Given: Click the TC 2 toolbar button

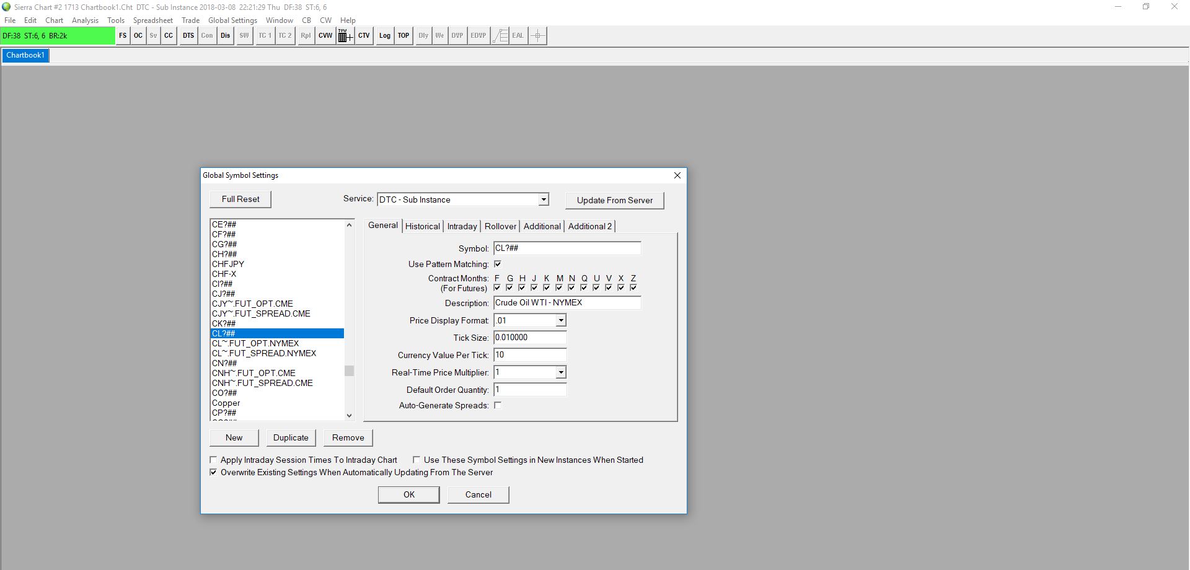Looking at the screenshot, I should pyautogui.click(x=285, y=36).
